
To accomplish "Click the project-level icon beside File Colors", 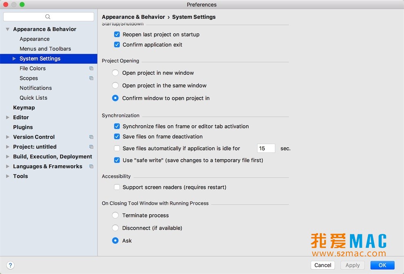I will [91, 69].
